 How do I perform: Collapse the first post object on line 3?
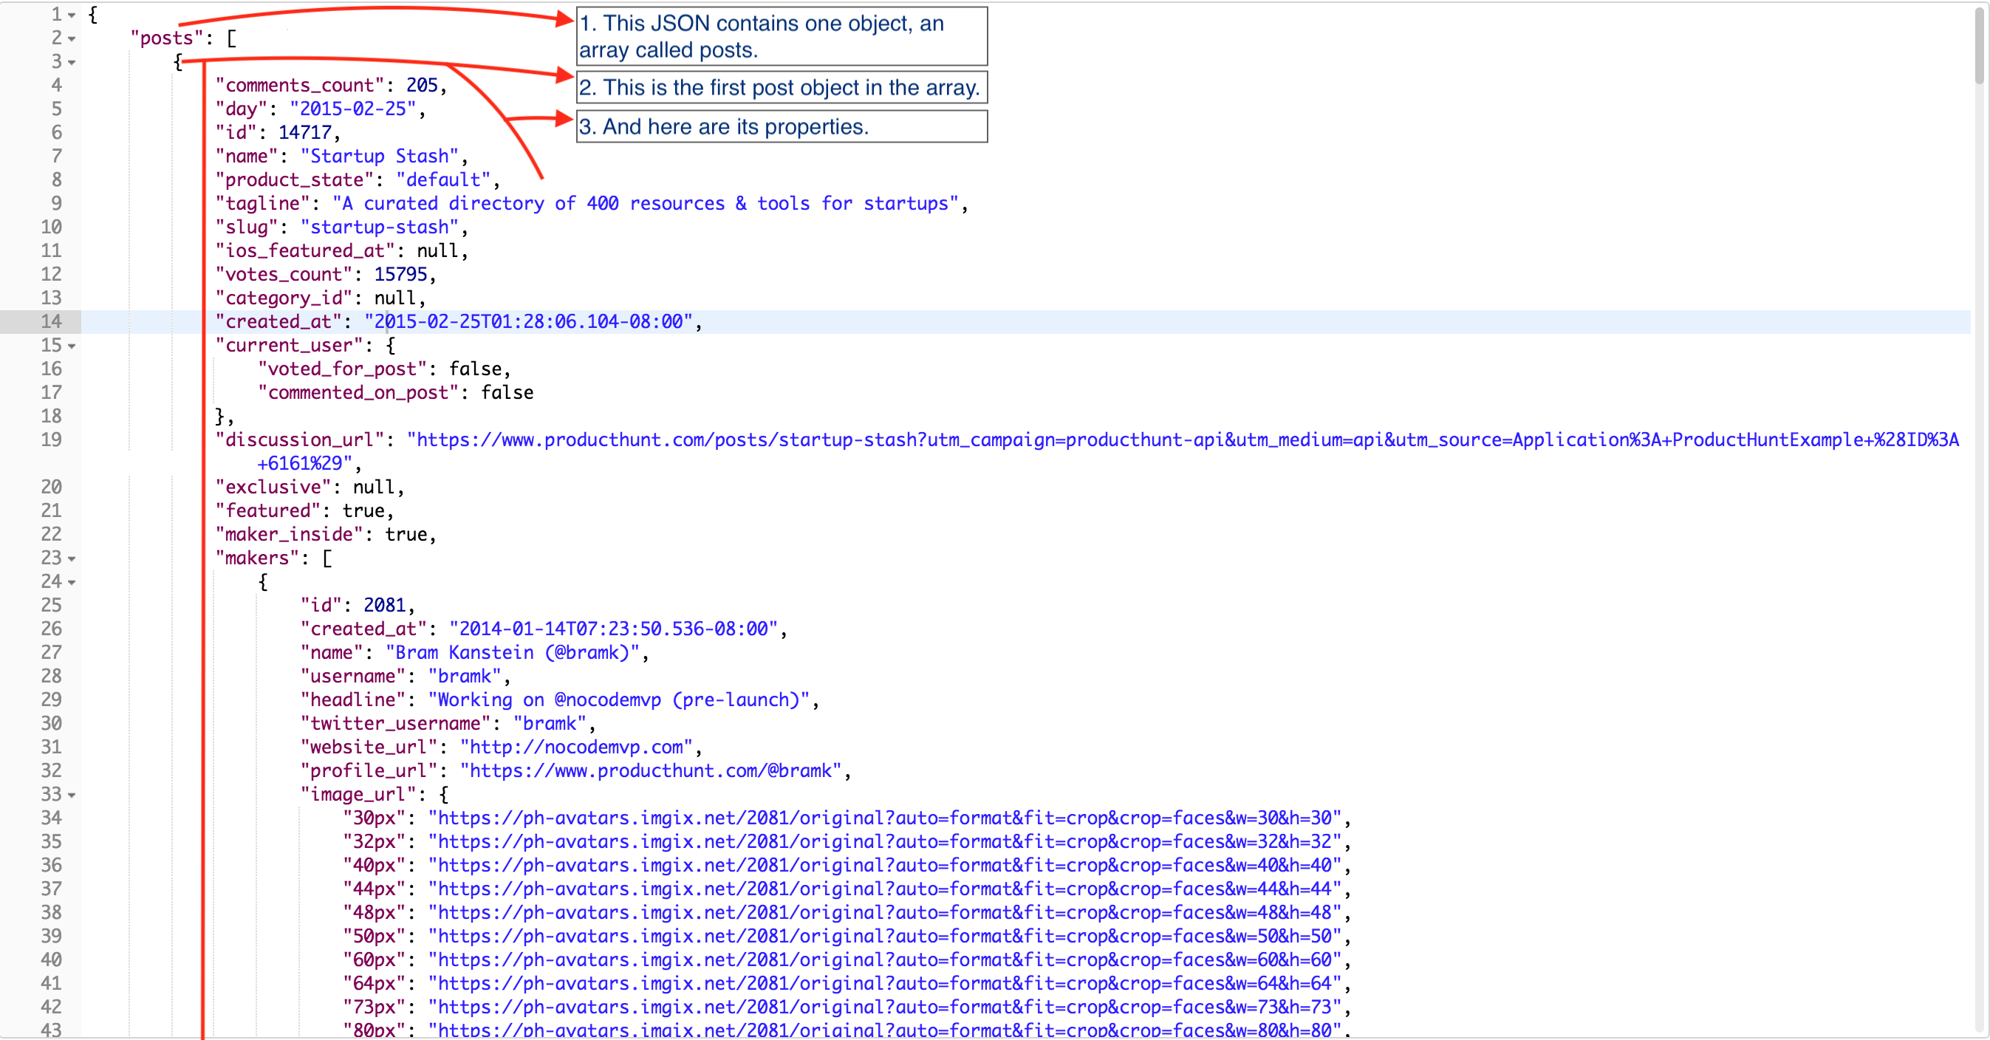72,63
